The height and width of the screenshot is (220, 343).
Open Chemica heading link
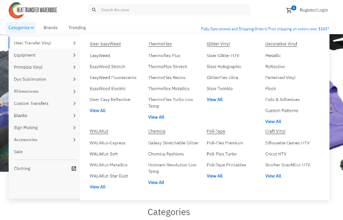(156, 131)
